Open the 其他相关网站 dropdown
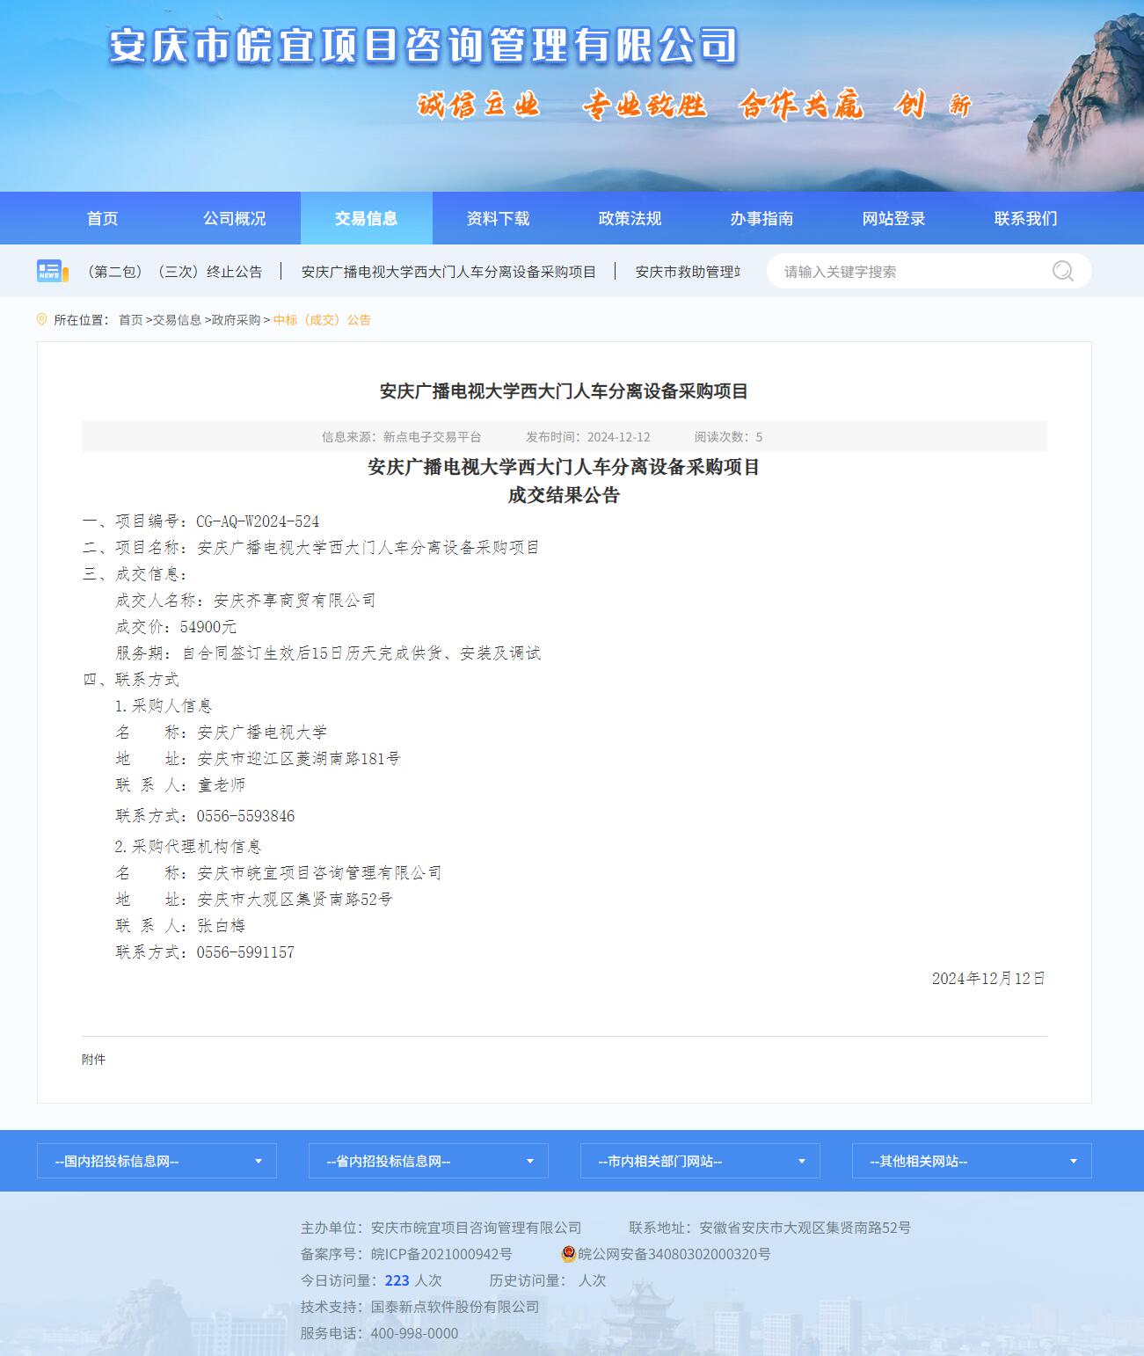 pyautogui.click(x=972, y=1161)
